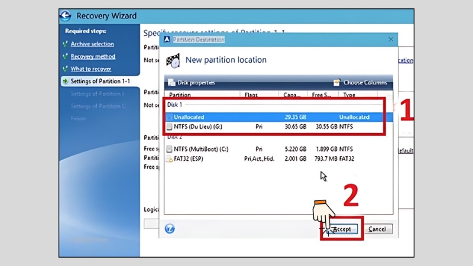
Task: Sort by the Flags column header
Action: [251, 95]
